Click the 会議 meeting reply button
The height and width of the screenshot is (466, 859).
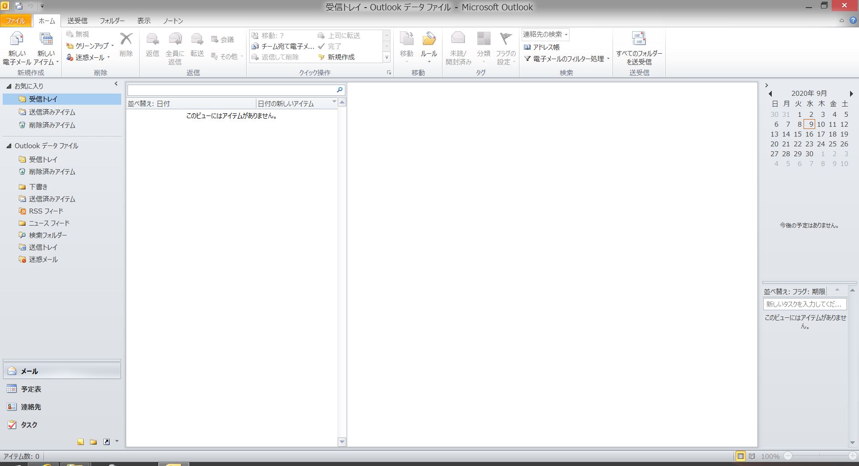[x=222, y=39]
